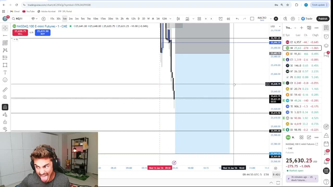Image resolution: width=333 pixels, height=187 pixels.
Task: Open the candle chart type selector
Action: [178, 19]
